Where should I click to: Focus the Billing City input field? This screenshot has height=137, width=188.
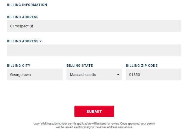pos(35,74)
